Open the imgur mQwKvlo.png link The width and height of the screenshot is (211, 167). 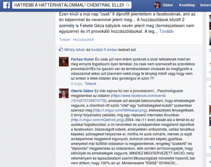[97, 120]
